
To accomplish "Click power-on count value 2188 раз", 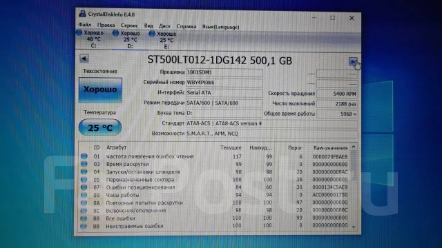I will tap(337, 104).
